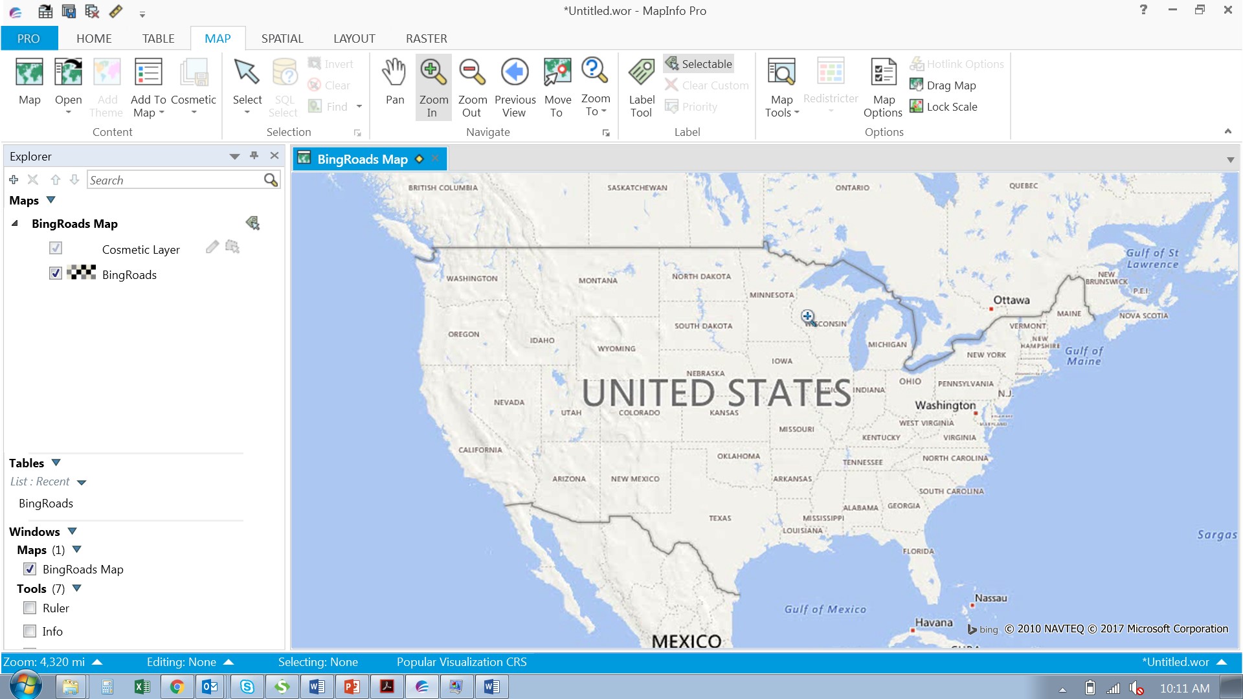Toggle the Info tool checkbox

point(30,630)
